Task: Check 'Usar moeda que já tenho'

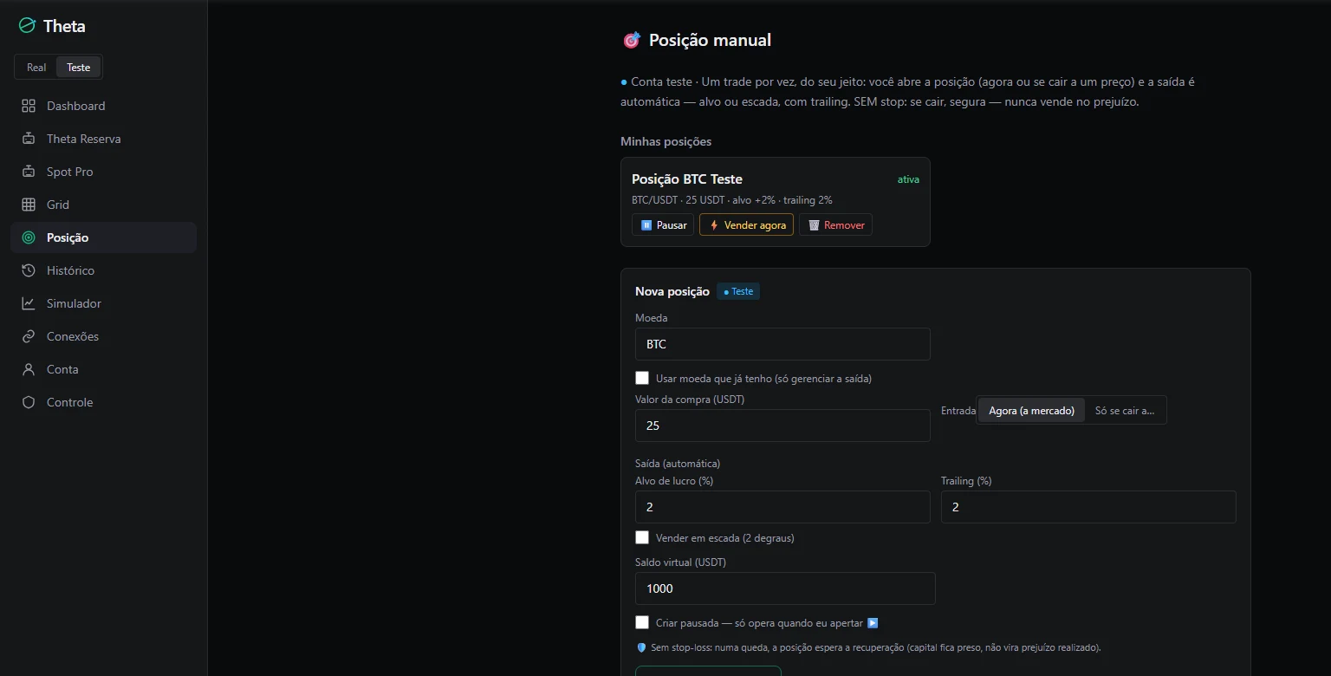Action: (642, 378)
